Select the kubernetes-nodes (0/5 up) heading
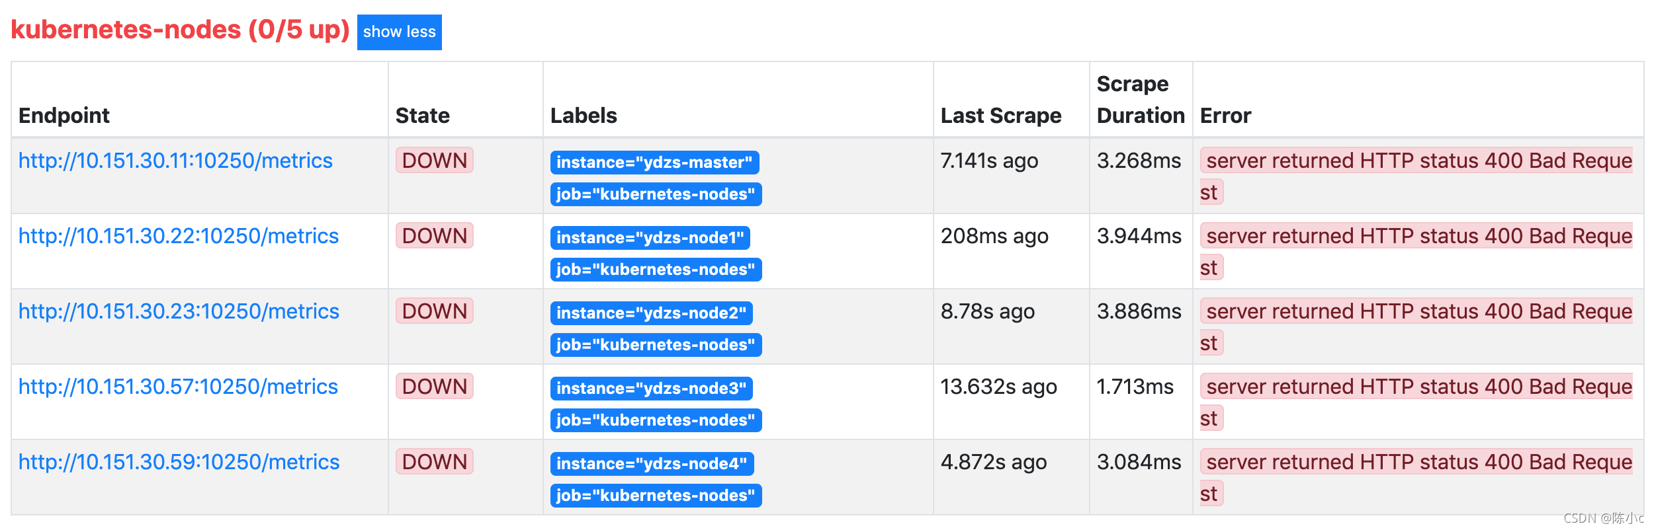The image size is (1654, 530). 180,30
